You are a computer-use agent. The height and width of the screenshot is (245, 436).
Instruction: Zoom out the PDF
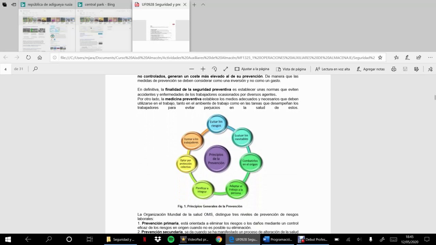tap(191, 69)
